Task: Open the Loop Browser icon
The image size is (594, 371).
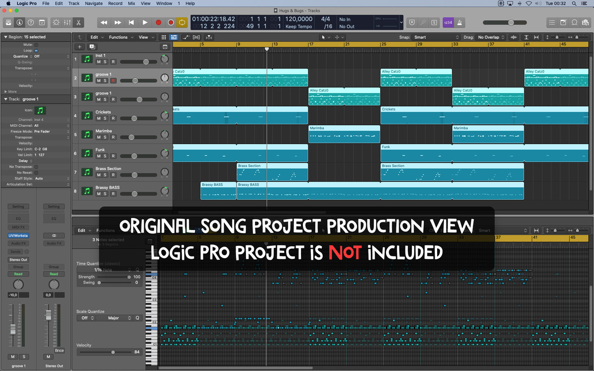Action: [x=575, y=22]
